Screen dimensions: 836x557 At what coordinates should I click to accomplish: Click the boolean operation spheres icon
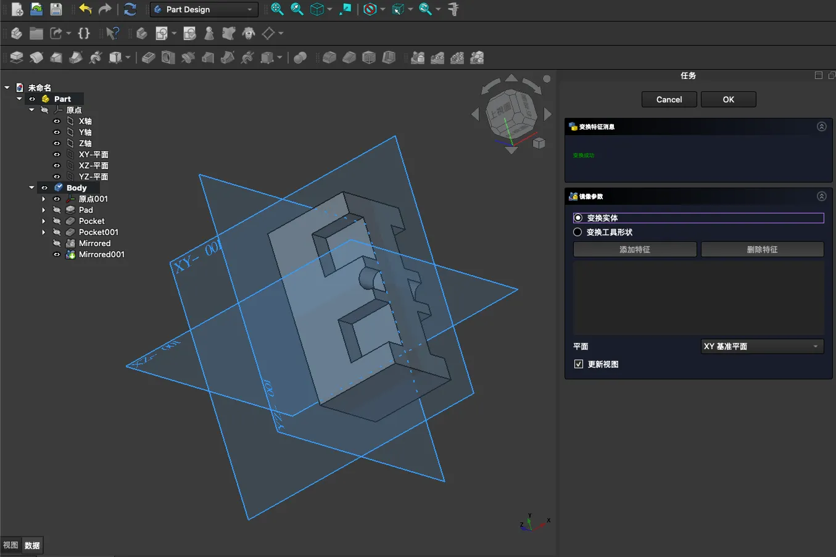pos(300,58)
